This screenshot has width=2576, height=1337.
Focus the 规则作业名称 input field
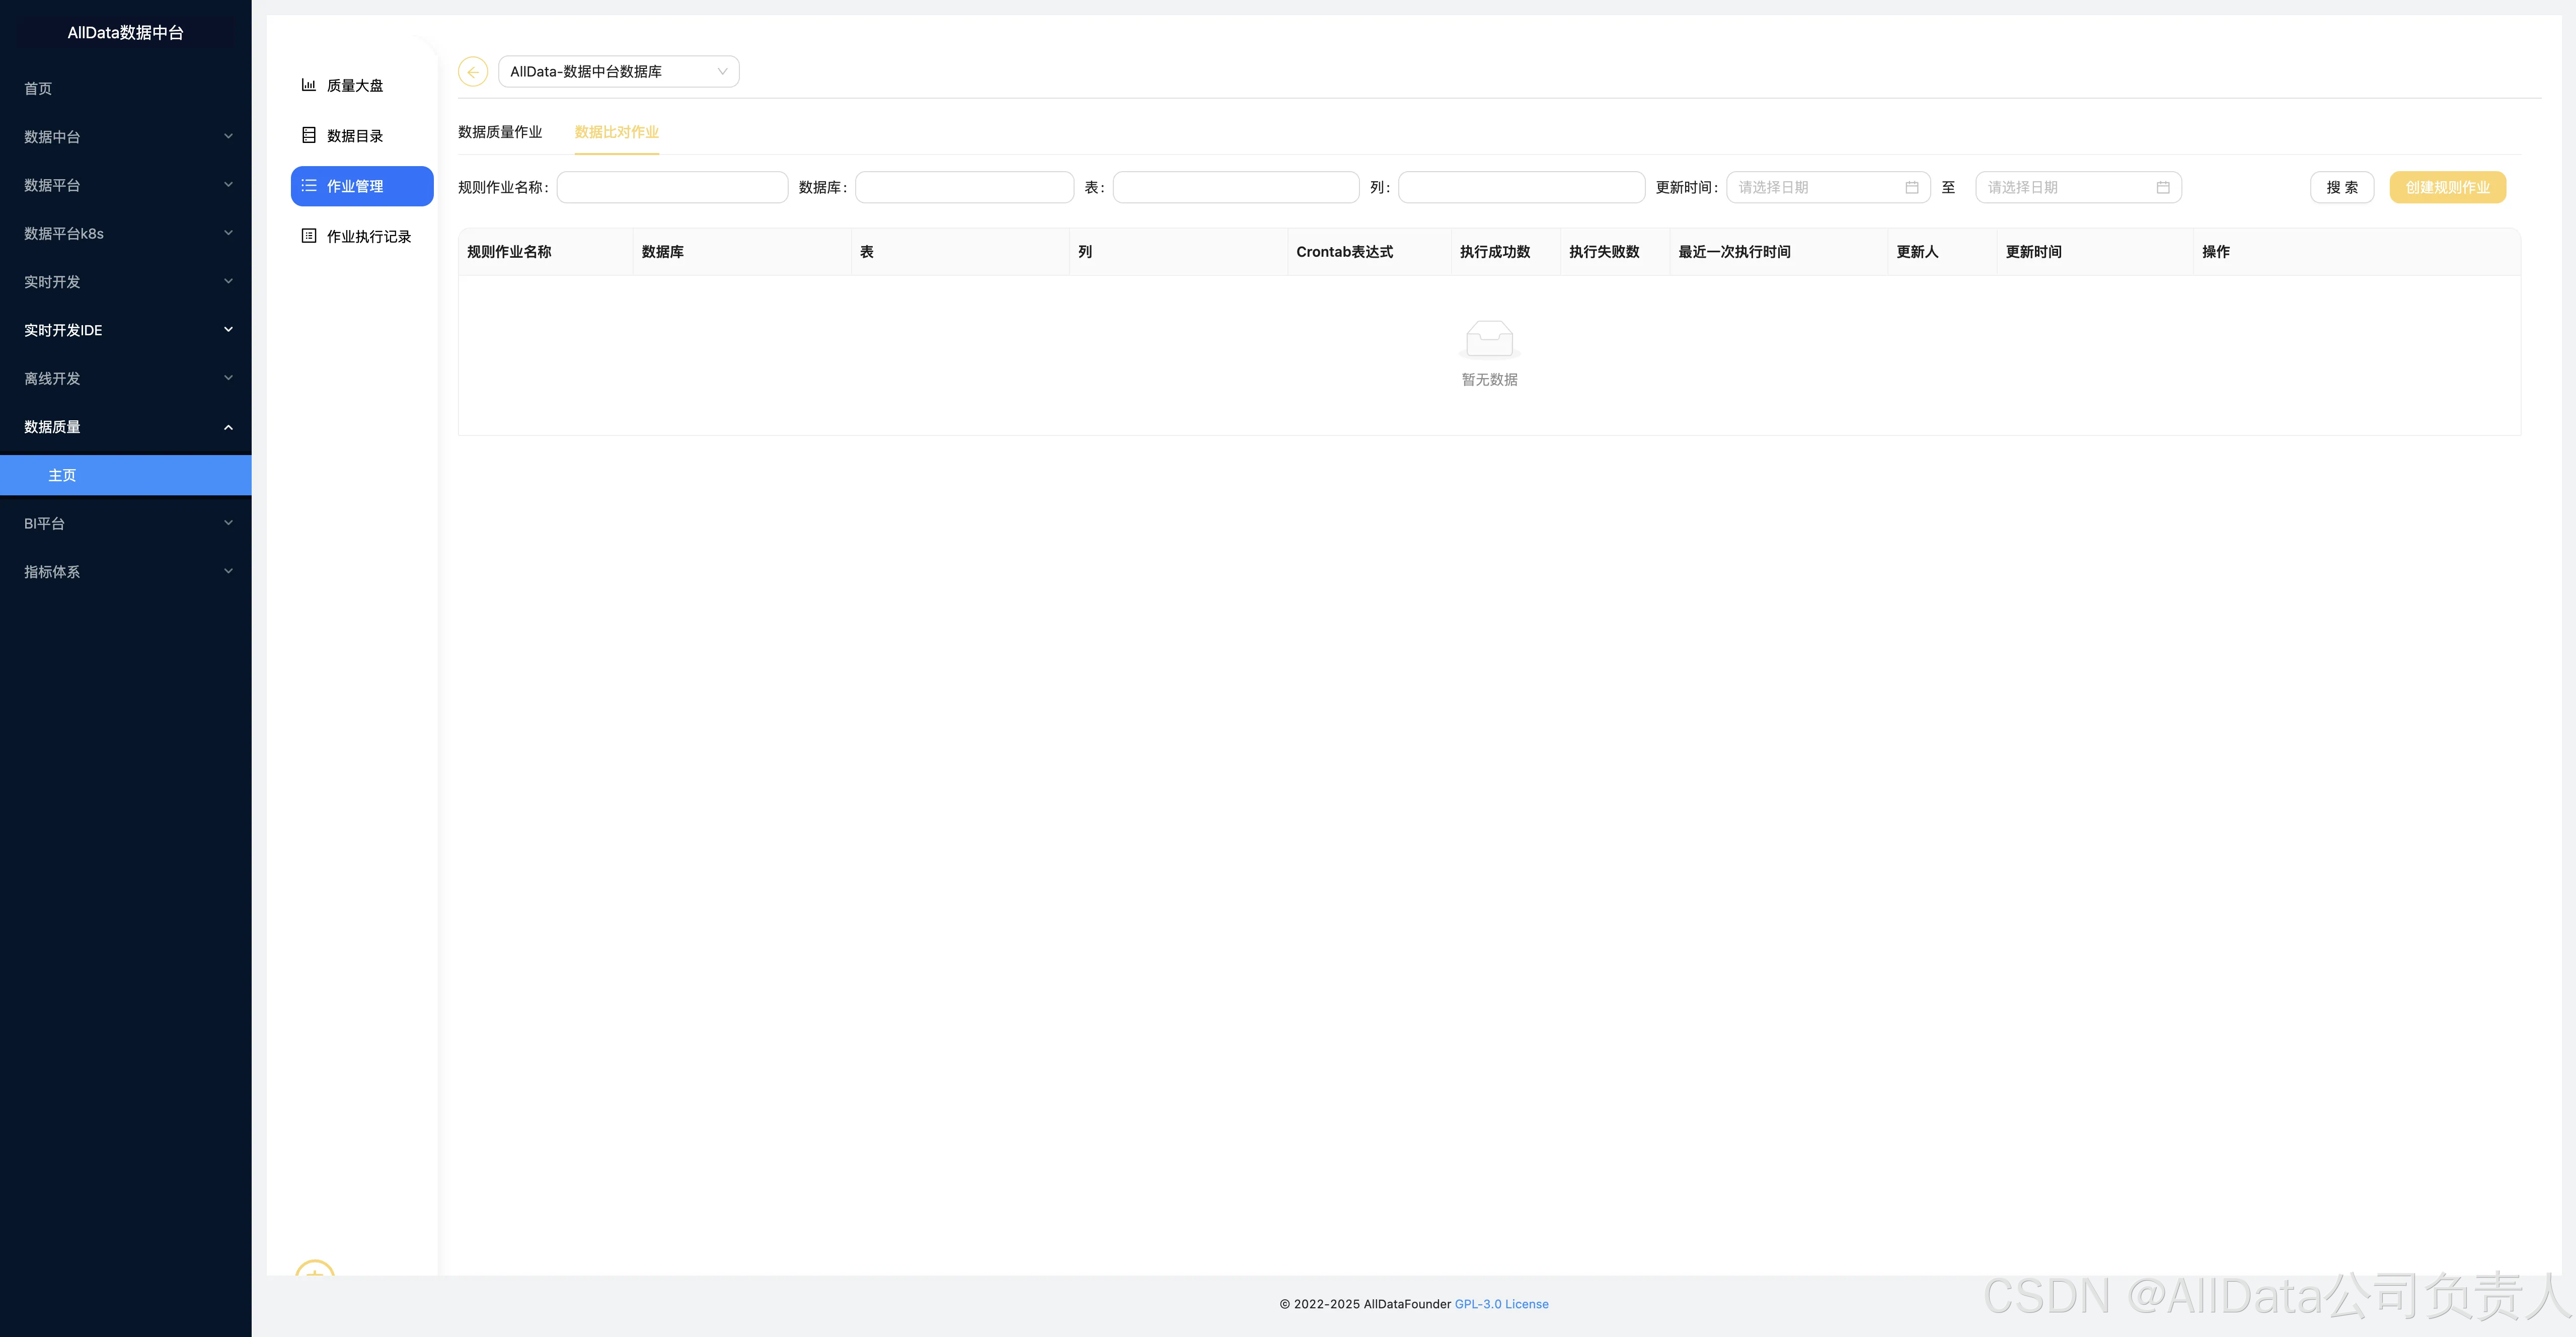pyautogui.click(x=672, y=187)
